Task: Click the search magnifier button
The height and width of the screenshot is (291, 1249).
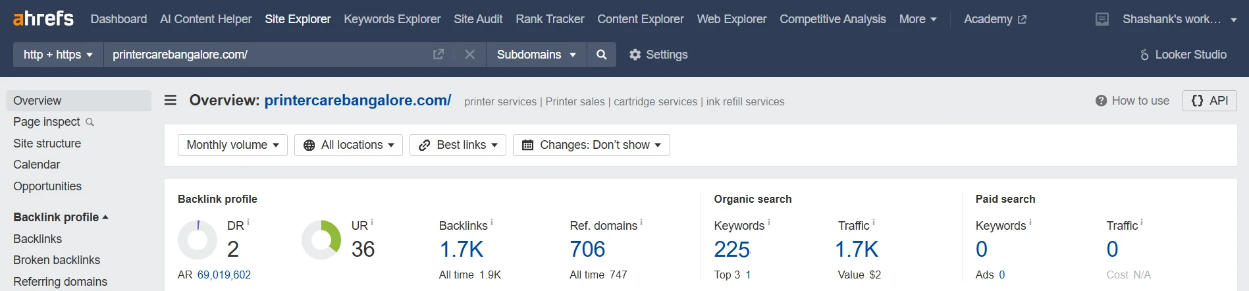Action: (601, 55)
